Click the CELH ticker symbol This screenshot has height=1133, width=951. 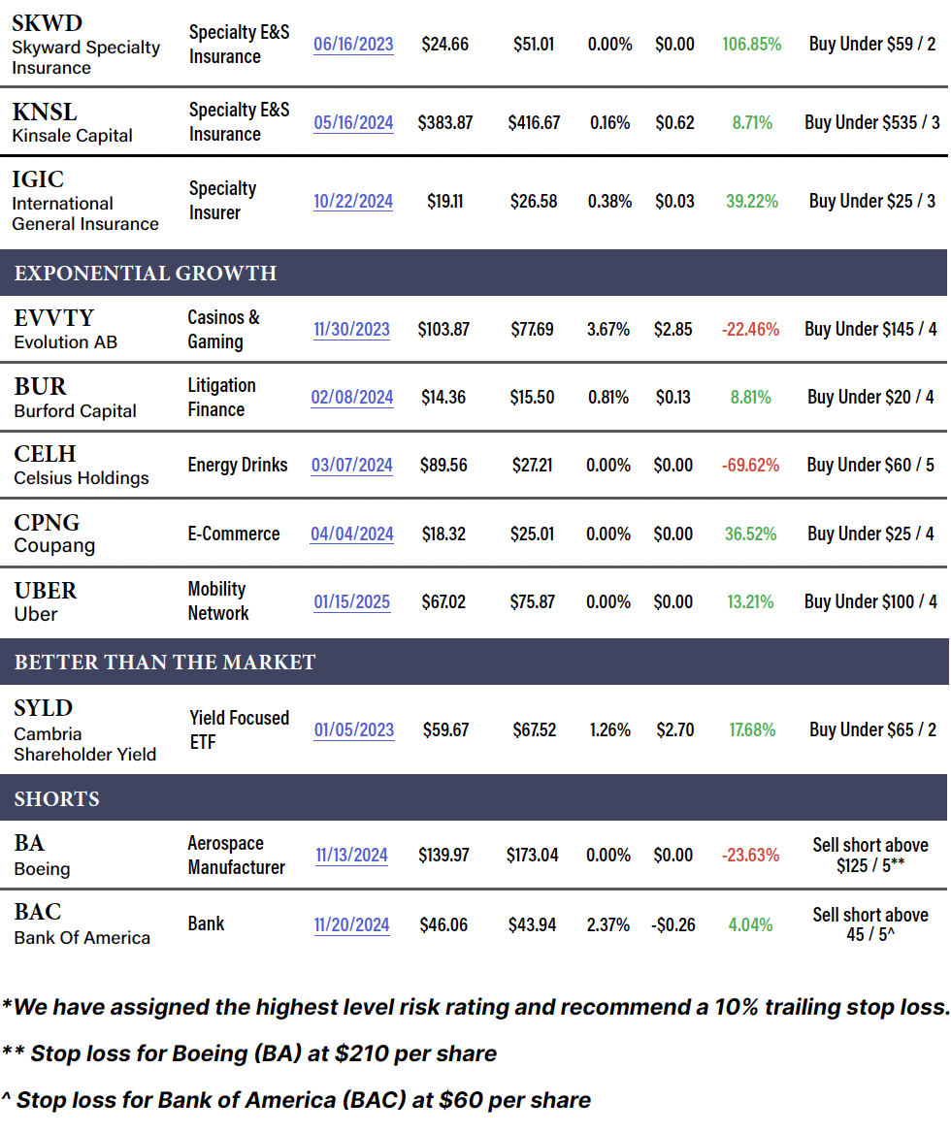click(45, 454)
